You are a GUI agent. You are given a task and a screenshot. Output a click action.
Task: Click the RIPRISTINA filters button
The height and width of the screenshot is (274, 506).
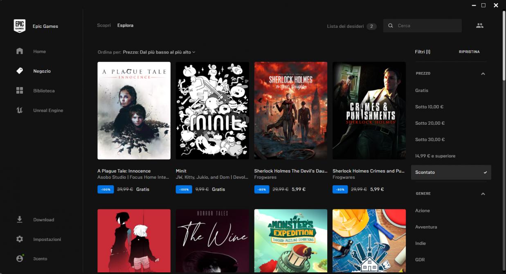(469, 52)
